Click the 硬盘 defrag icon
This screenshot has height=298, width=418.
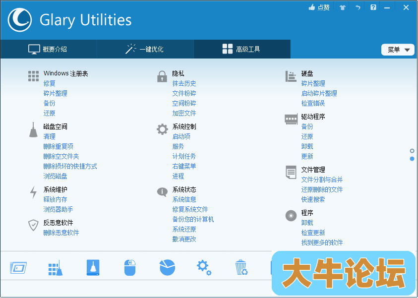[291, 76]
